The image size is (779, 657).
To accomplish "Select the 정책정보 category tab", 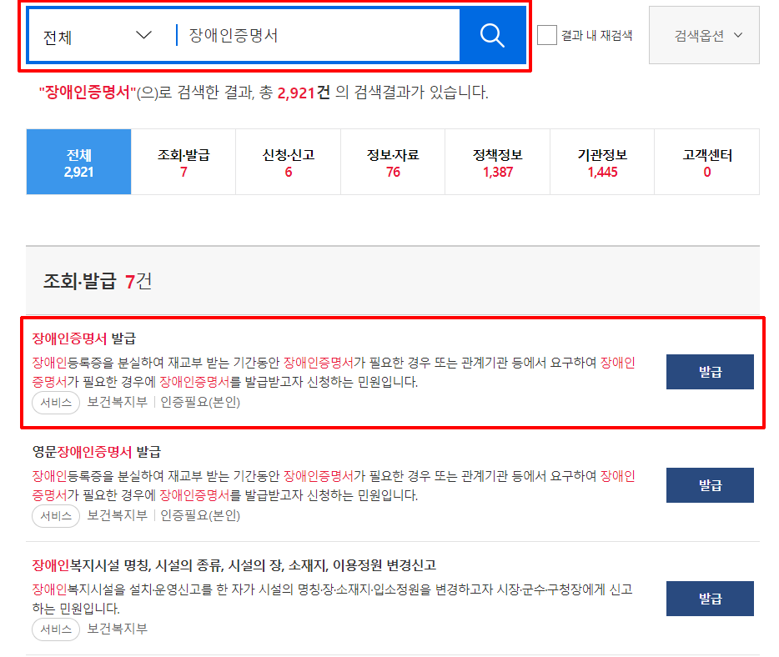I will pos(497,161).
